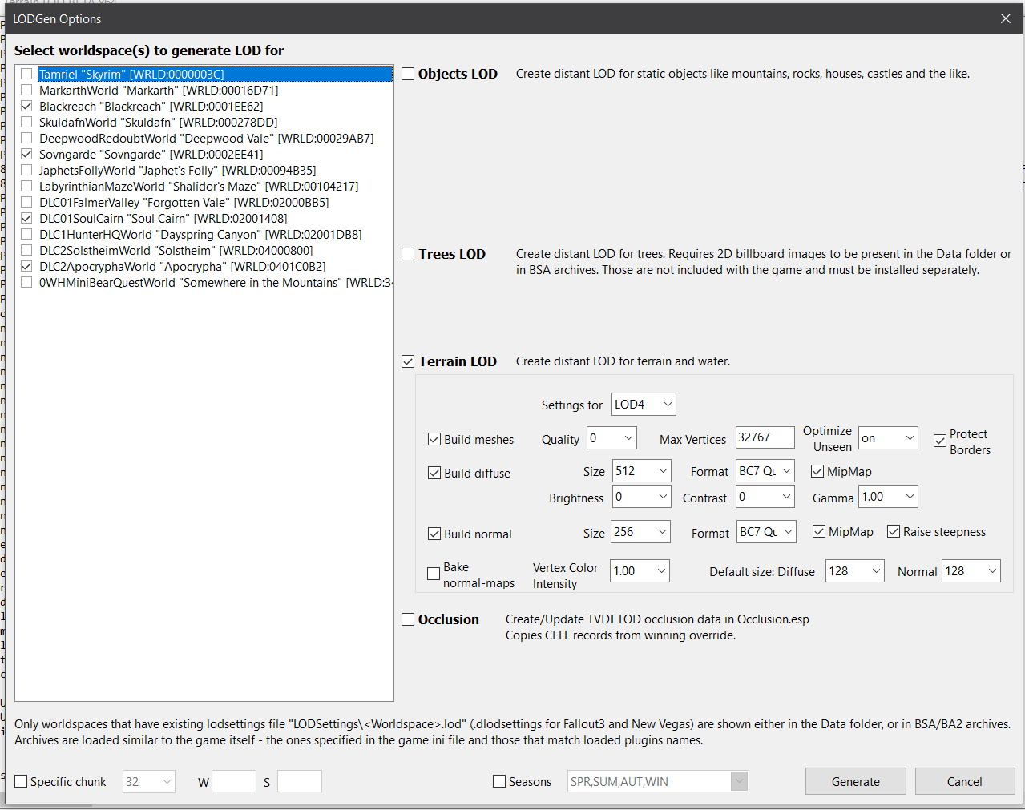Check the DLC01FalmerValley "Forgotten Vale" checkbox
The image size is (1025, 810).
coord(26,202)
